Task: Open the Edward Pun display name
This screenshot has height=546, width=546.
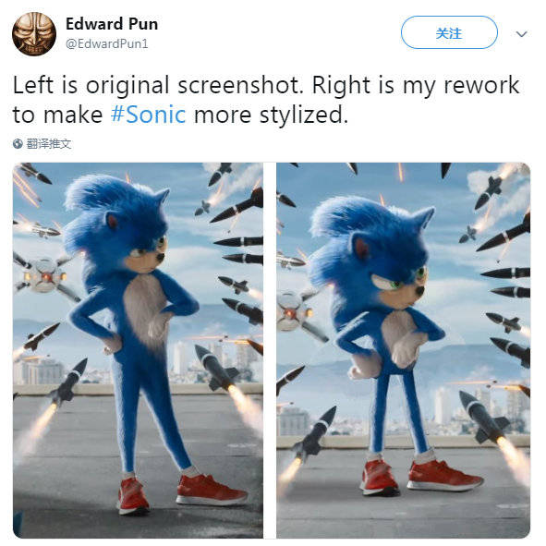Action: coord(112,24)
